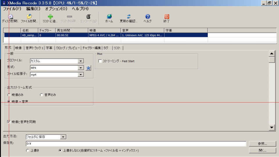Click the Unknown AAC 125 Kbps audio cell
This screenshot has height=157, width=279.
142,35
